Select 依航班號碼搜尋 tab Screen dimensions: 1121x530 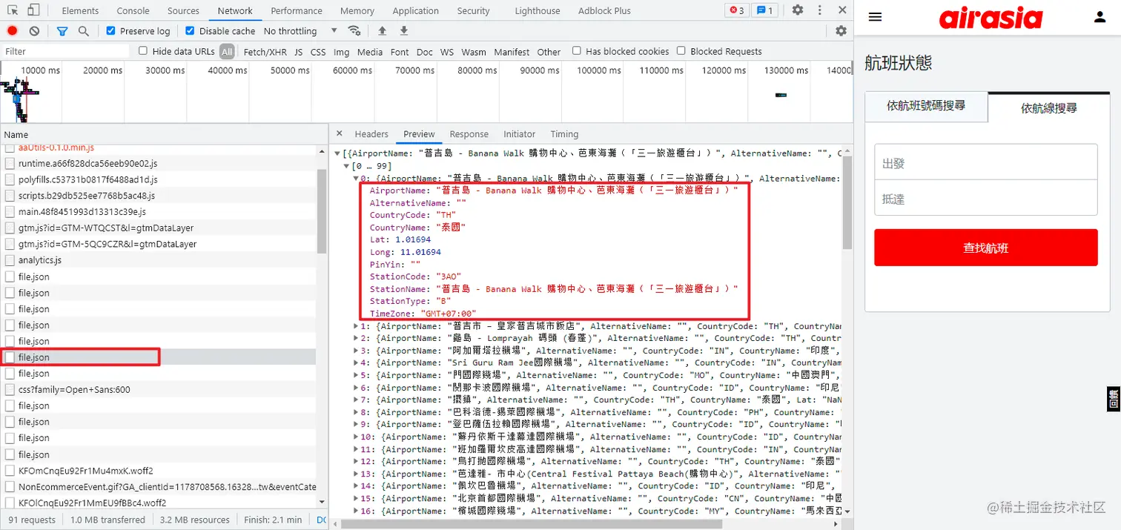pos(926,106)
